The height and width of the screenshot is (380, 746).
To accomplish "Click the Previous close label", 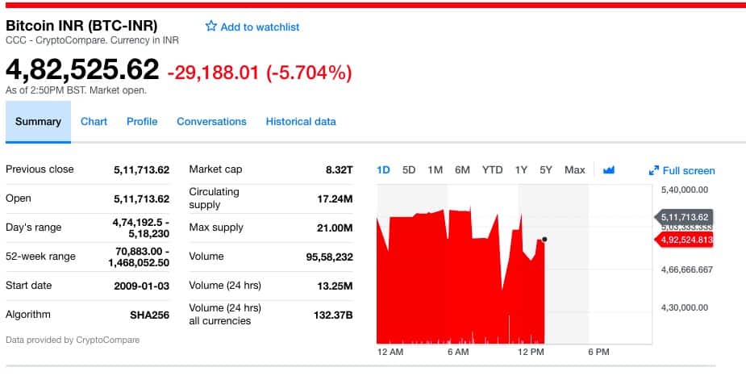I will point(40,169).
